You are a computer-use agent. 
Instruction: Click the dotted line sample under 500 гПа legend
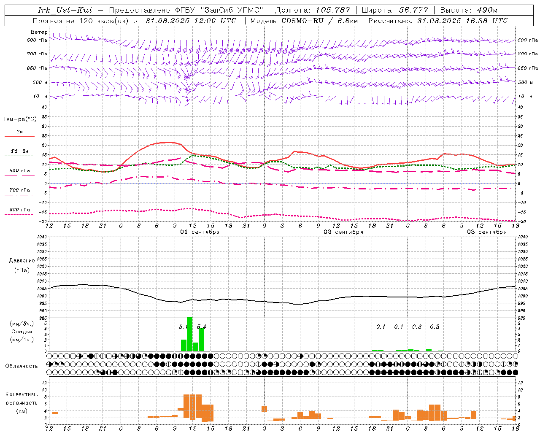pyautogui.click(x=19, y=214)
